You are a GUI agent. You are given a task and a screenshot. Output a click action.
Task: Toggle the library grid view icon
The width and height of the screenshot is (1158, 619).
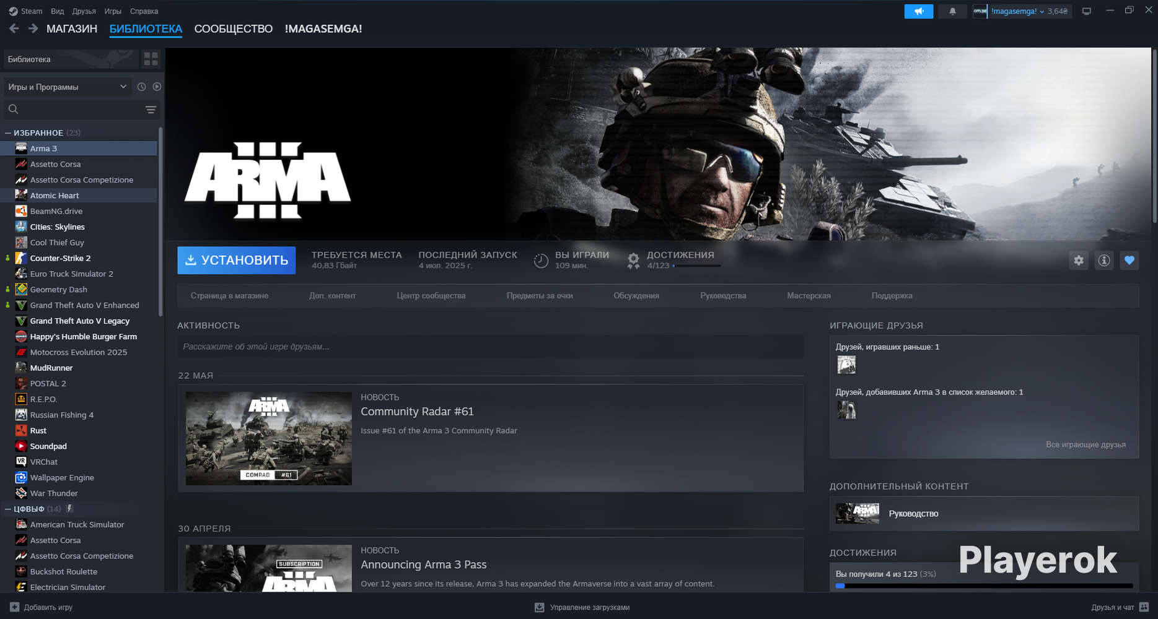coord(151,59)
